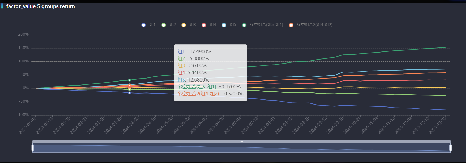Click the 100% y-axis label

(23, 61)
